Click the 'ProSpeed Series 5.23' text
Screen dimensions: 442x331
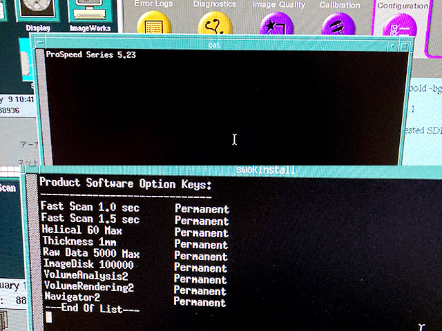tap(90, 54)
